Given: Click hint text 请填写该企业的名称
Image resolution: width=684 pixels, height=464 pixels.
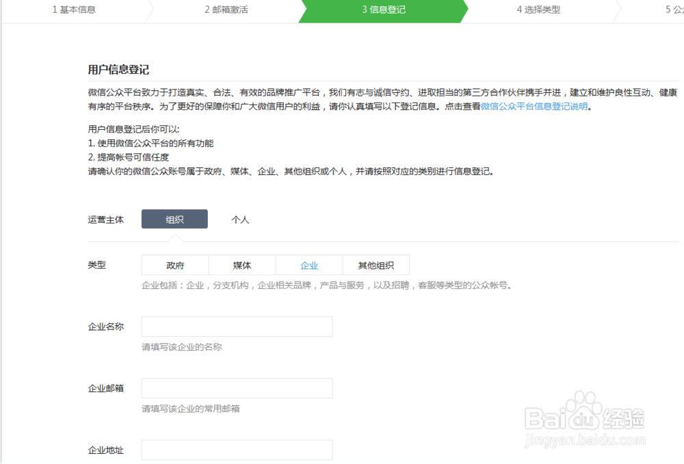Looking at the screenshot, I should pos(181,346).
